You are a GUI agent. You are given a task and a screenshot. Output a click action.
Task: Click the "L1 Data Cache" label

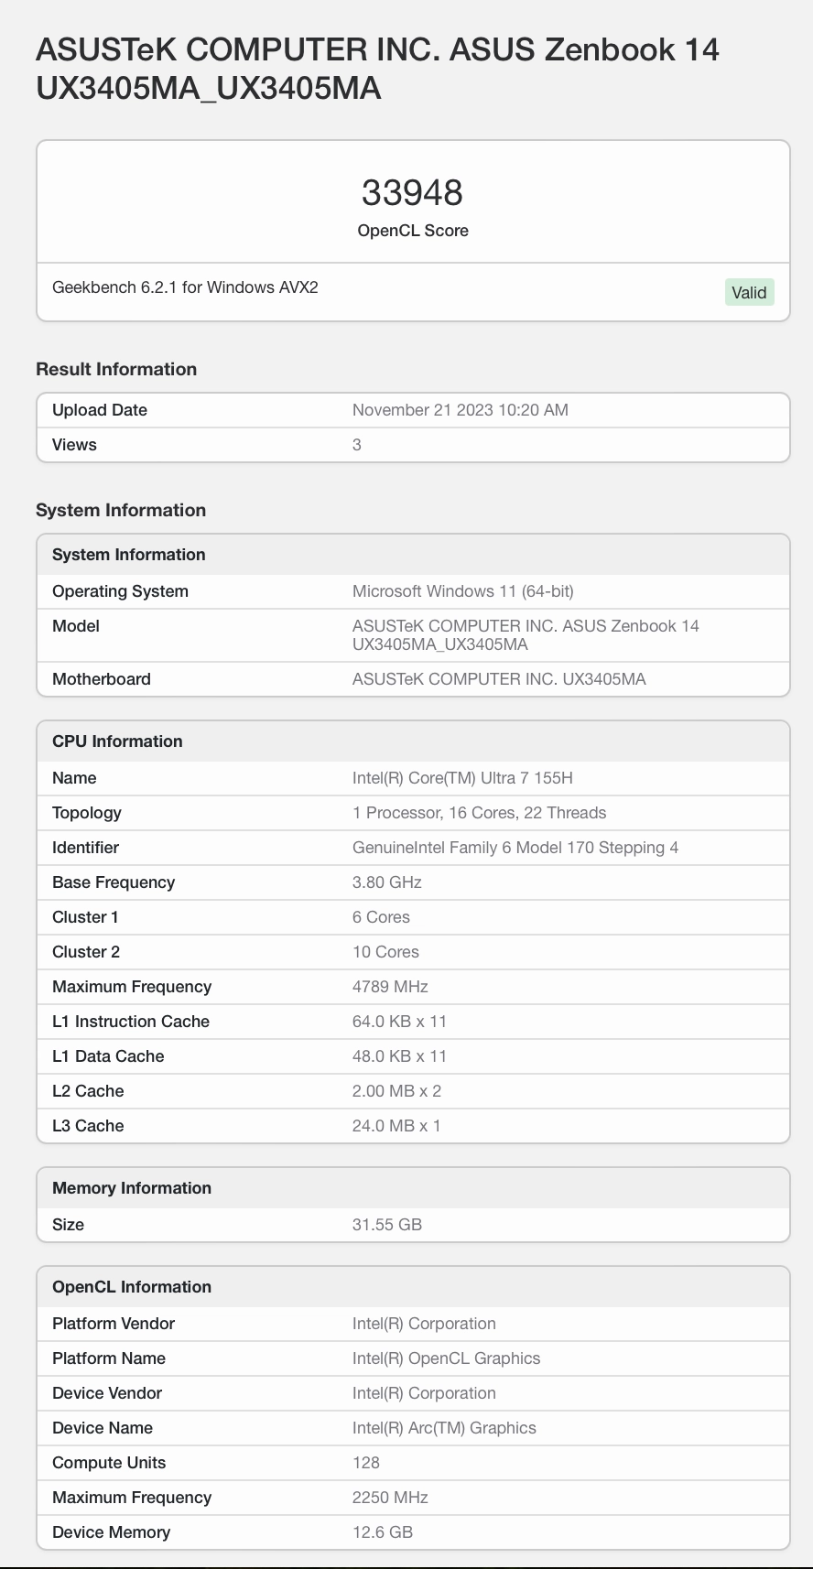[108, 1056]
